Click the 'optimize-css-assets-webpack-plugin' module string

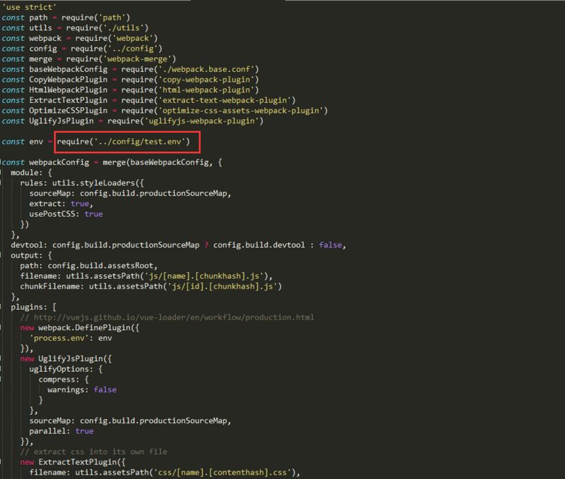click(x=243, y=111)
